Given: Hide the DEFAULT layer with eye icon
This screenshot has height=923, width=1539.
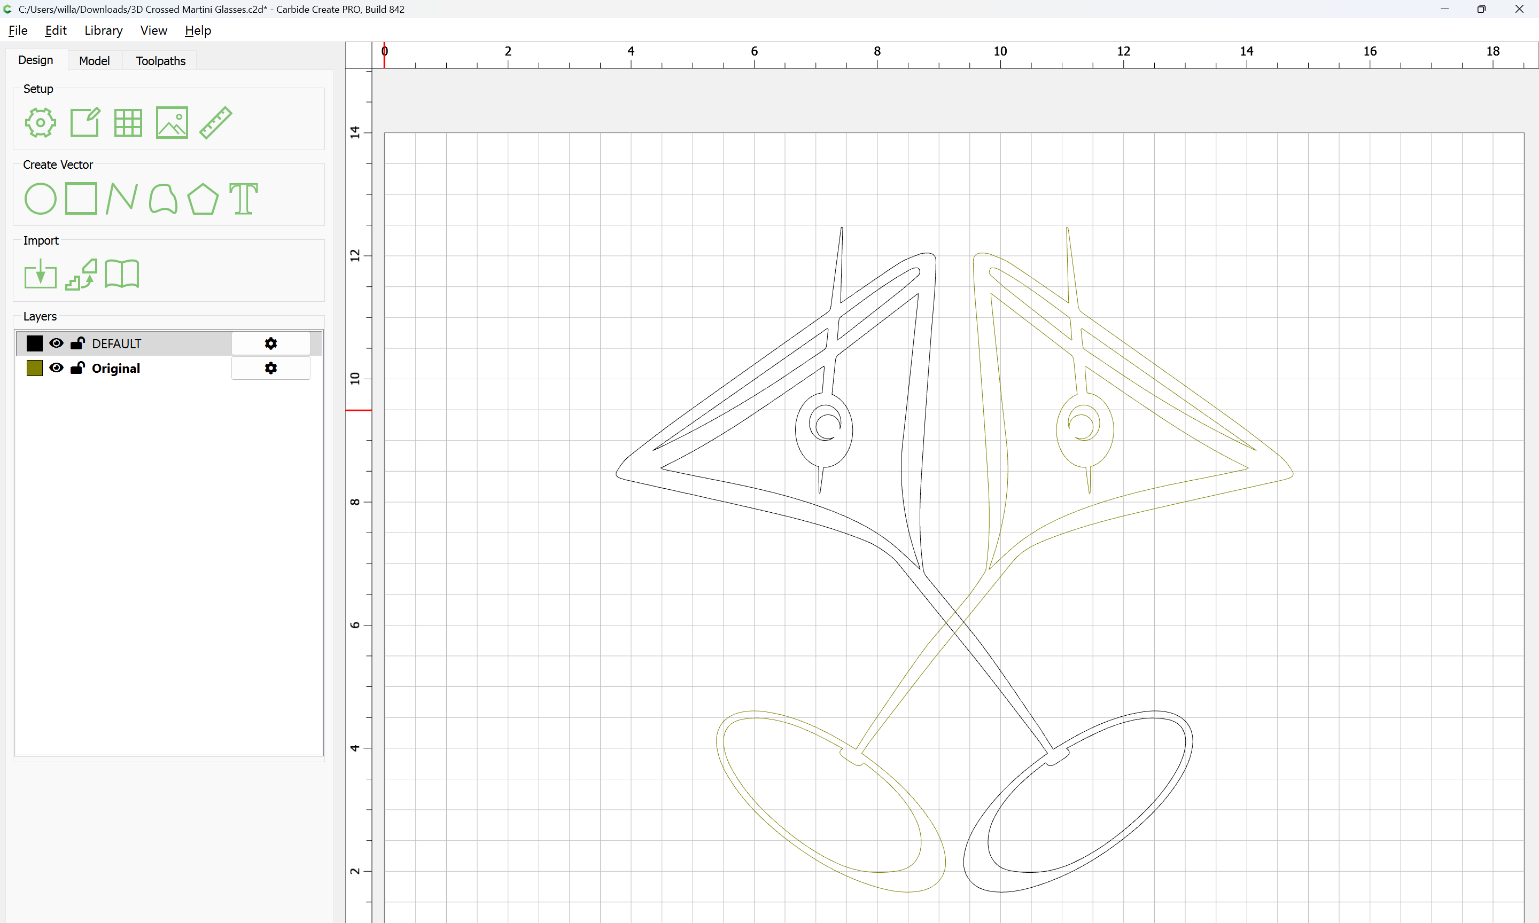Looking at the screenshot, I should click(x=56, y=343).
